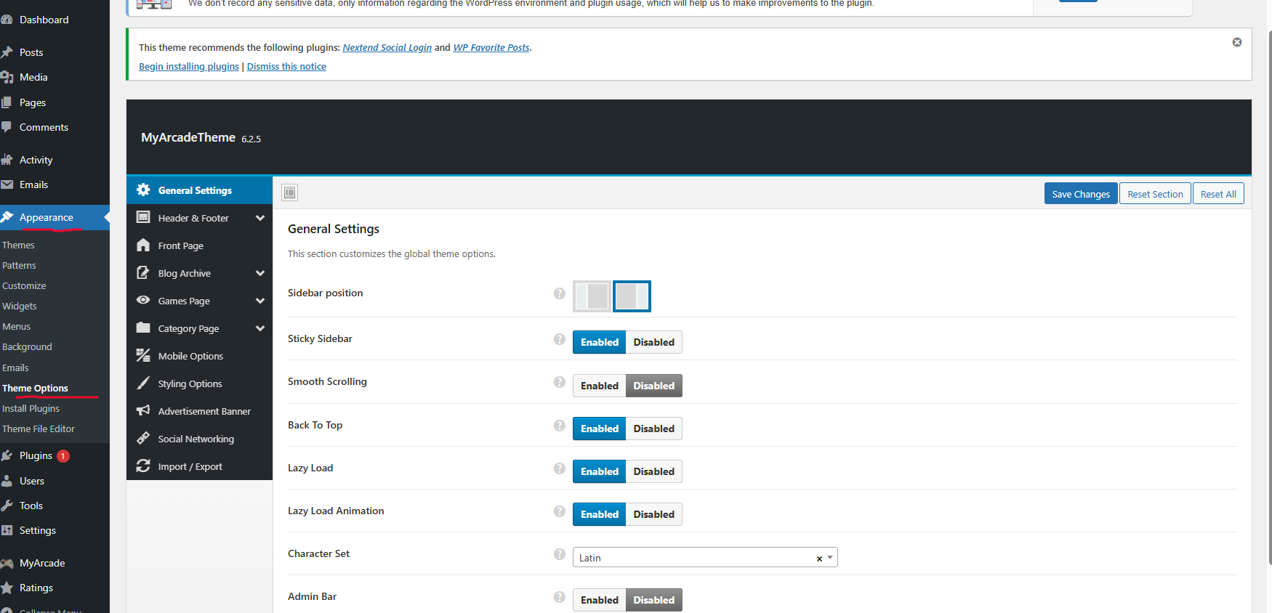1272x613 pixels.
Task: Click the expand-all sections icon
Action: [x=290, y=192]
